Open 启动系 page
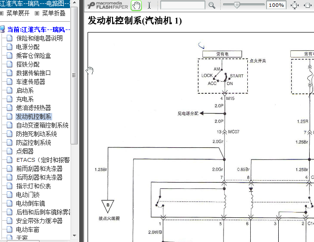This screenshot has height=242, width=314. [x=25, y=90]
